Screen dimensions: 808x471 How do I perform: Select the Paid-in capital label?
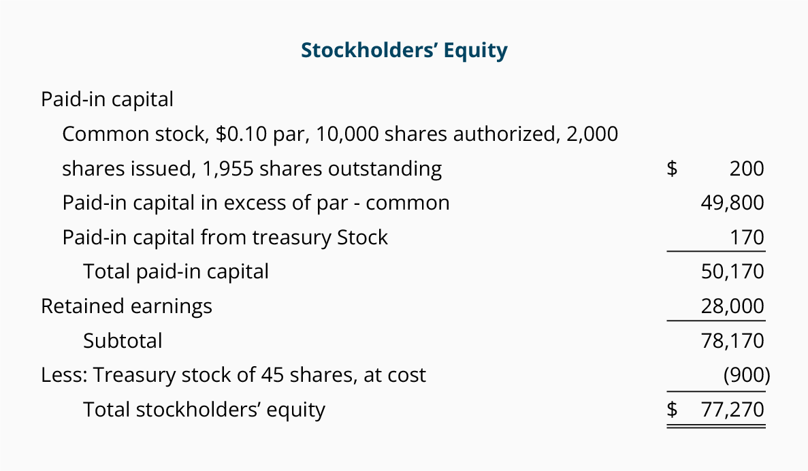click(107, 99)
